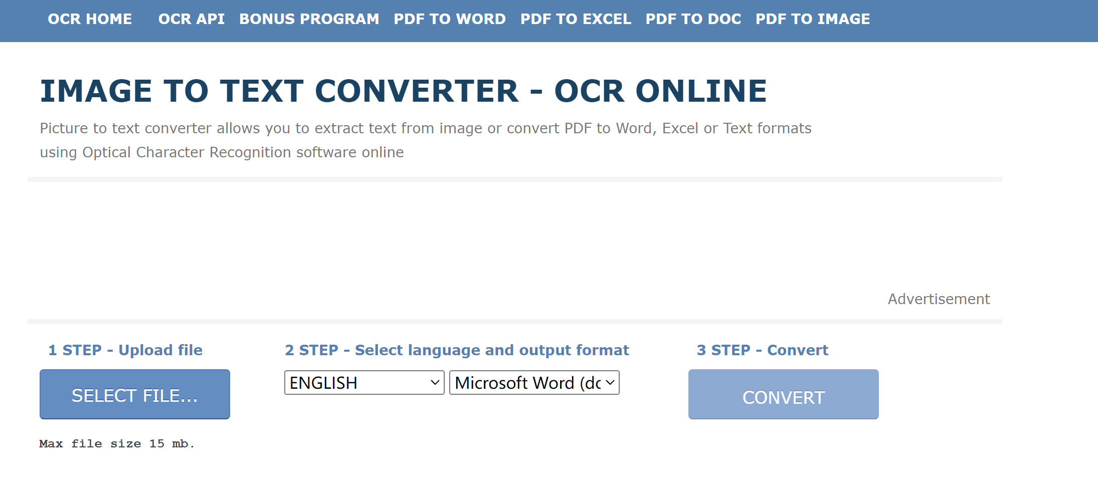Click the 2 STEP language and format heading
The height and width of the screenshot is (502, 1098).
(x=457, y=350)
